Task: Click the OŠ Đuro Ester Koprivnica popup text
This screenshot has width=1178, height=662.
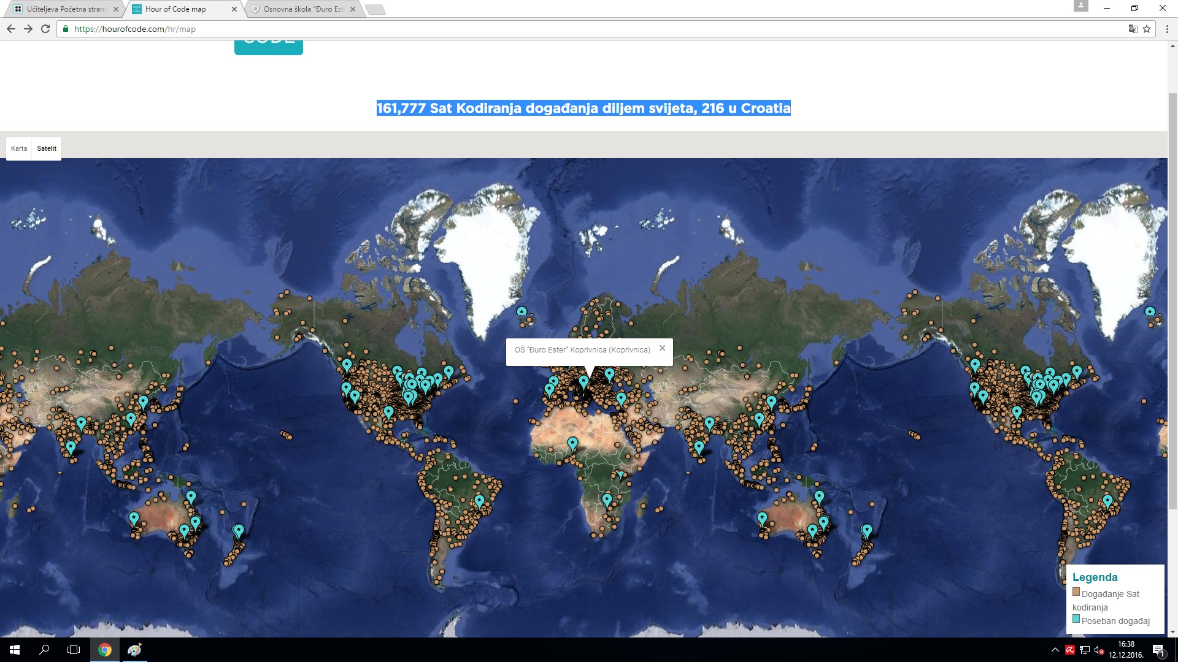Action: [582, 349]
